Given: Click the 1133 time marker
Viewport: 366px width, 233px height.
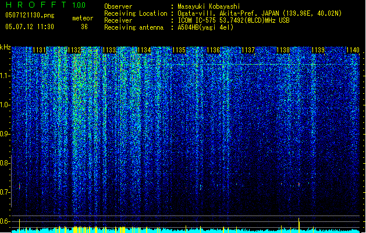Looking at the screenshot, I should click(109, 50).
